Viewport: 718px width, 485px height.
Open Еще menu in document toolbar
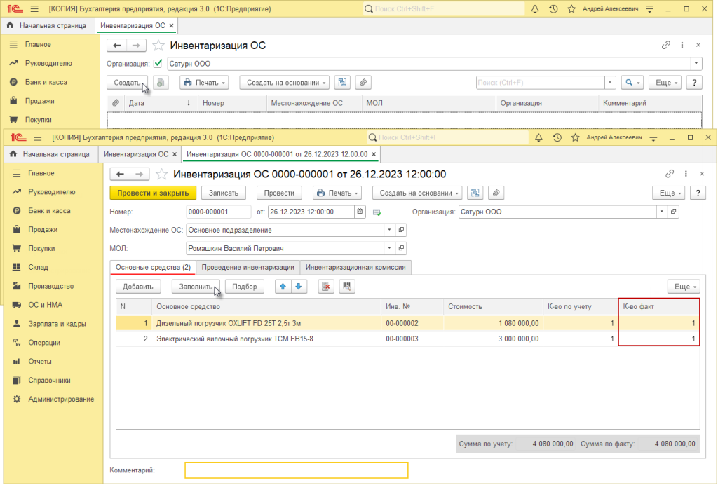click(668, 193)
